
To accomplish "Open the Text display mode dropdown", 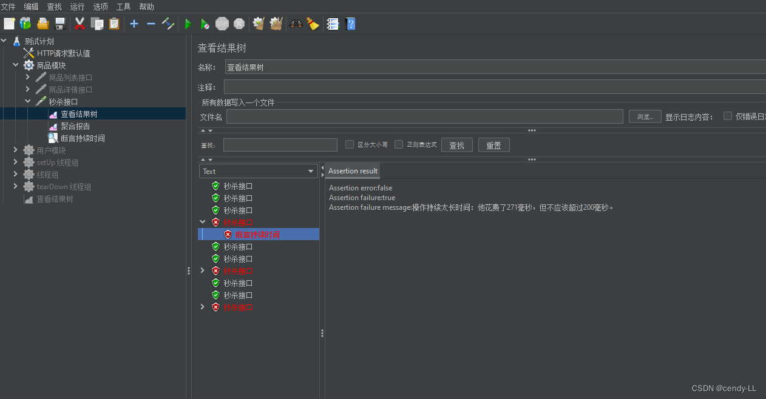I will pos(258,171).
